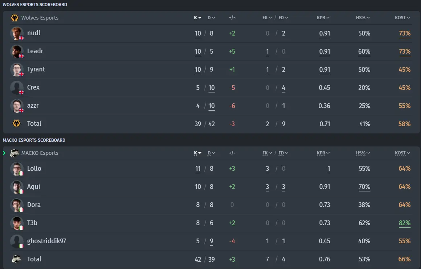Viewport: 421px width, 269px height.
Task: Sort MACKO table by FK column
Action: (267, 153)
